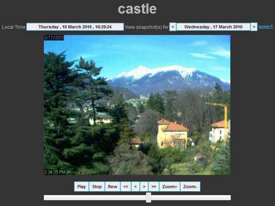Go to next day with the > date arrow

pos(254,27)
